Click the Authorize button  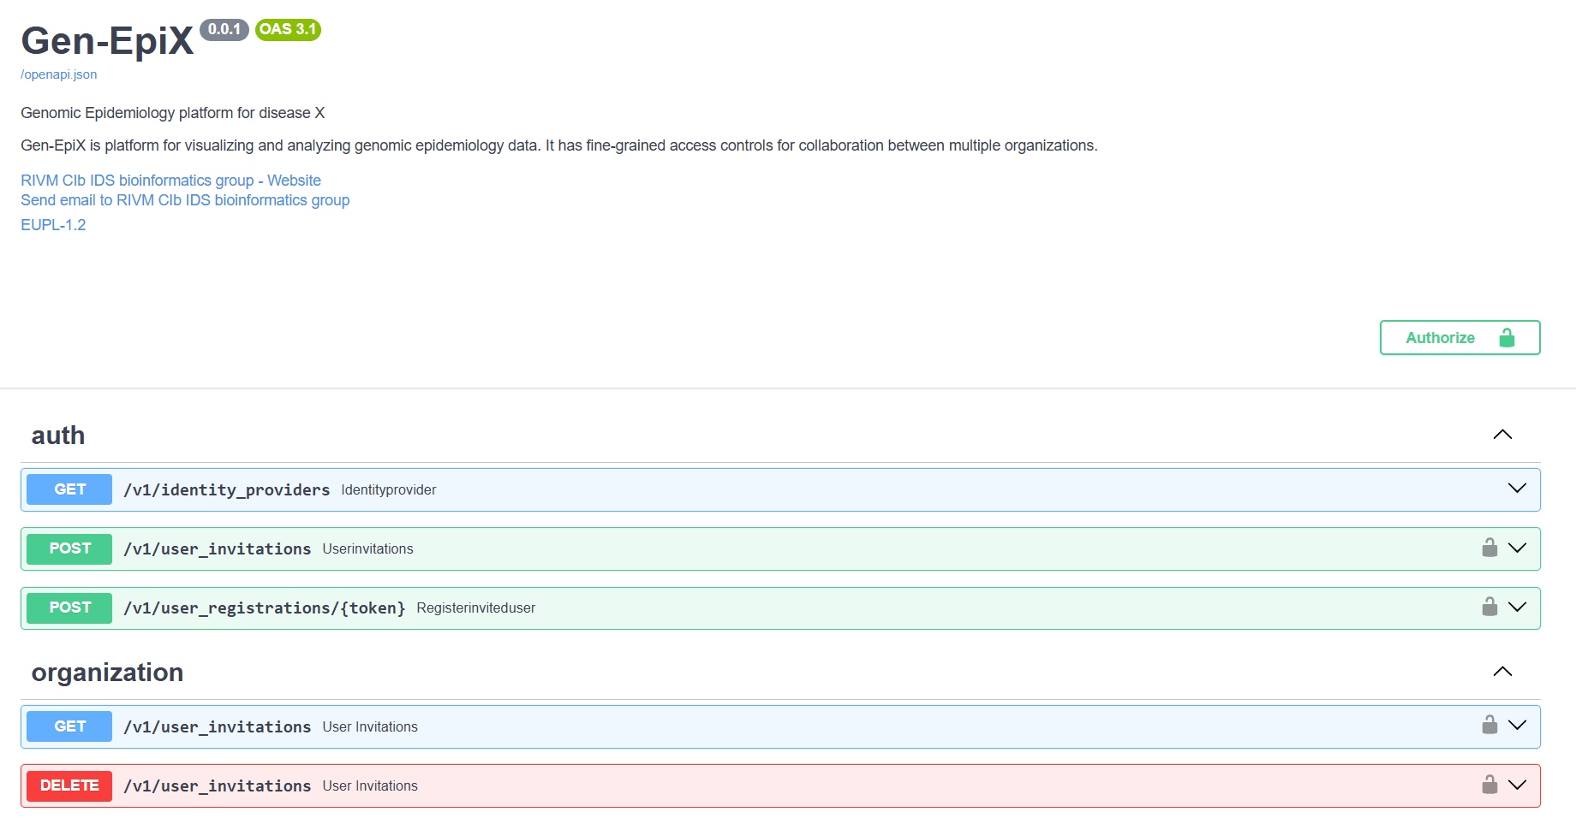click(x=1440, y=337)
